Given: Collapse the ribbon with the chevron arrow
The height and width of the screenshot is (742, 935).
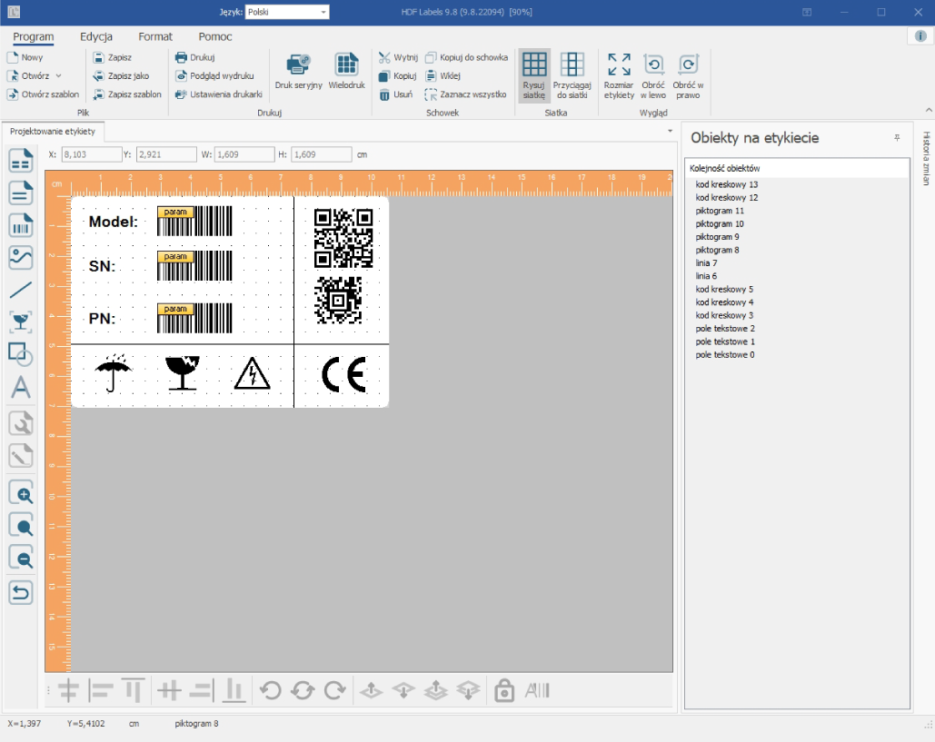Looking at the screenshot, I should (929, 110).
